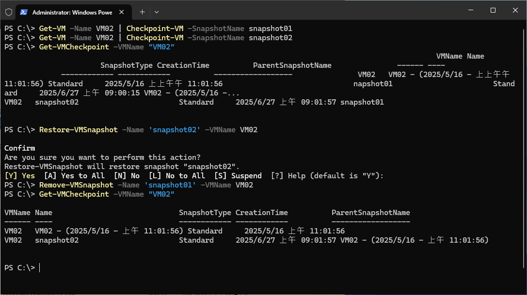Maximize the terminal window

(x=493, y=10)
